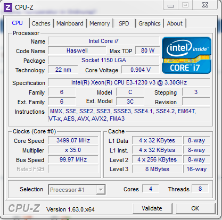Click the Code Name value Haswell
The height and width of the screenshot is (220, 222).
tap(77, 50)
